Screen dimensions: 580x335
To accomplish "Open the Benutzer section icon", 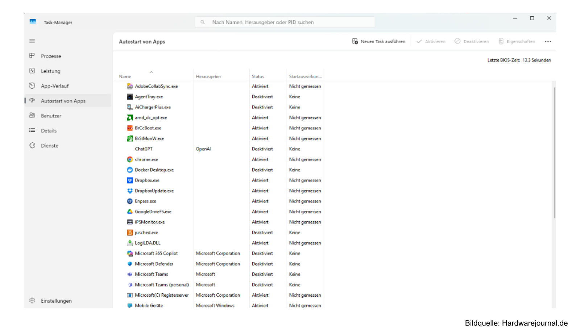I will tap(32, 116).
